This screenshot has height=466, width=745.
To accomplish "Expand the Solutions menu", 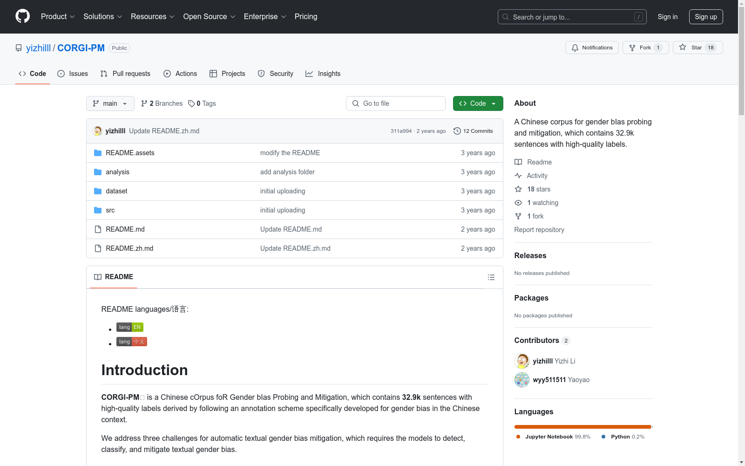I will (103, 16).
